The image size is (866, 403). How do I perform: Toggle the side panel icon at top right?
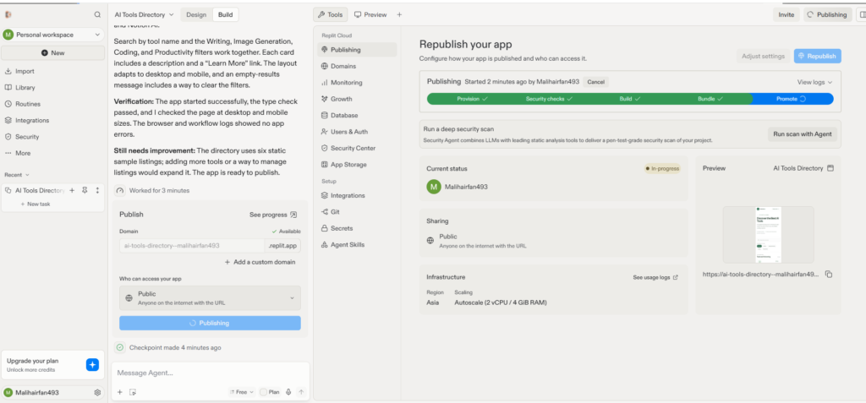pos(862,15)
